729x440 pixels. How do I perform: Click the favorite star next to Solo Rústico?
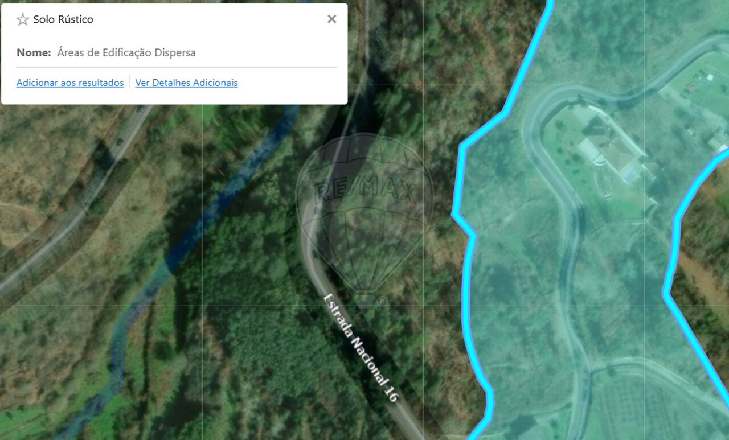(23, 19)
